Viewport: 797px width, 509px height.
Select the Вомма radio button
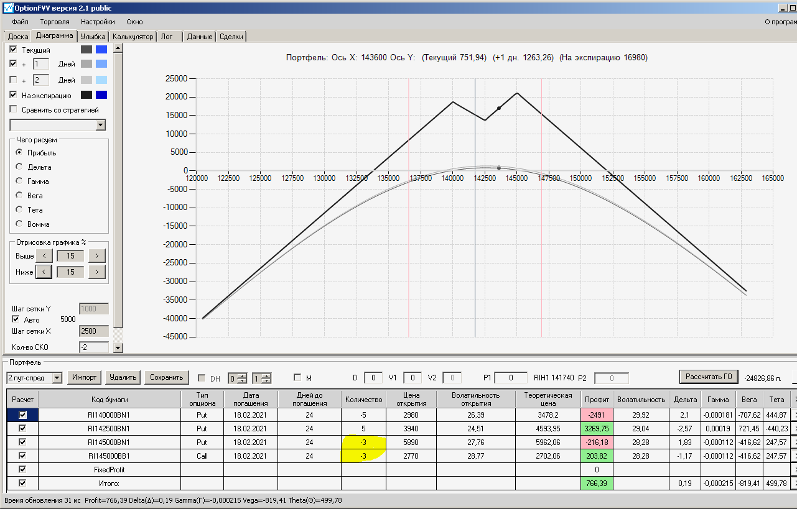point(19,224)
